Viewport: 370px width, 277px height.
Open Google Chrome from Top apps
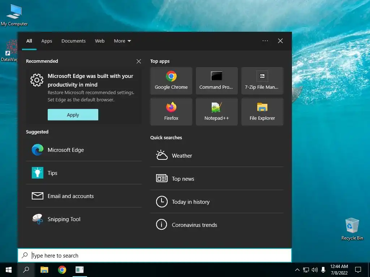pos(171,81)
